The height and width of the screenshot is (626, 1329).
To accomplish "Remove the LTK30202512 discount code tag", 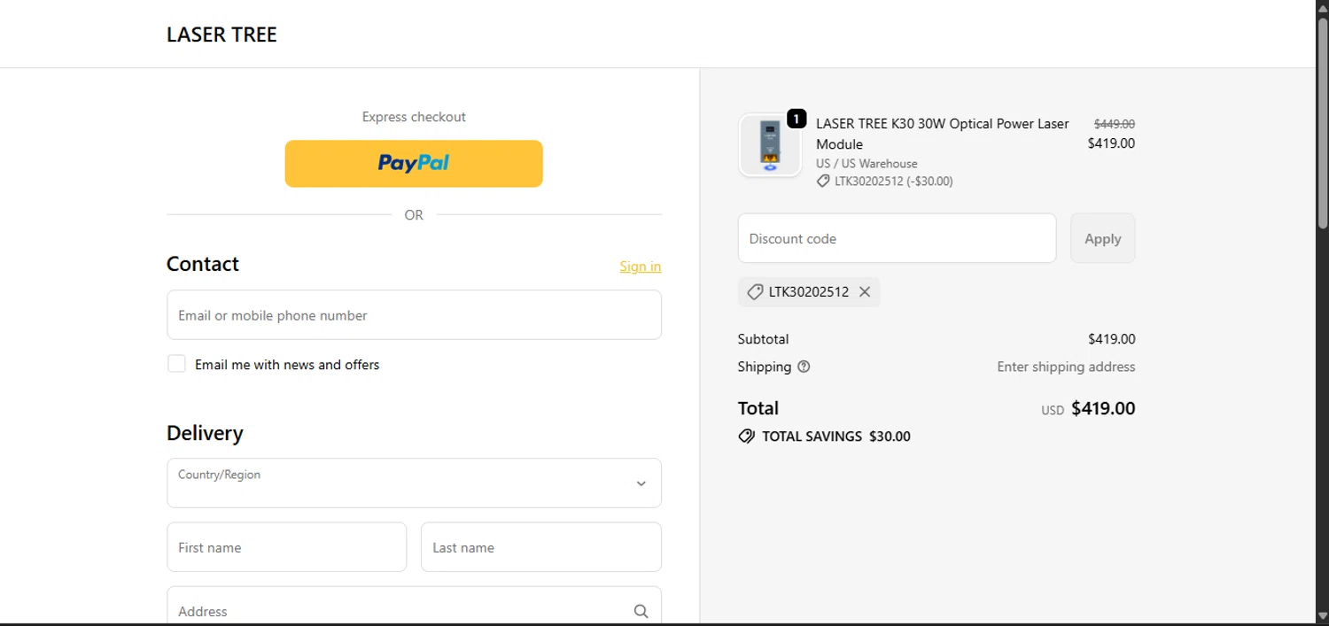I will [865, 292].
